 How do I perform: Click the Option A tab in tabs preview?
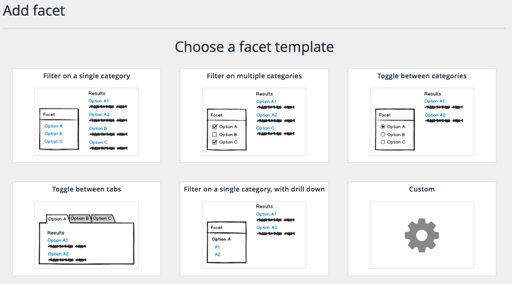(x=58, y=219)
